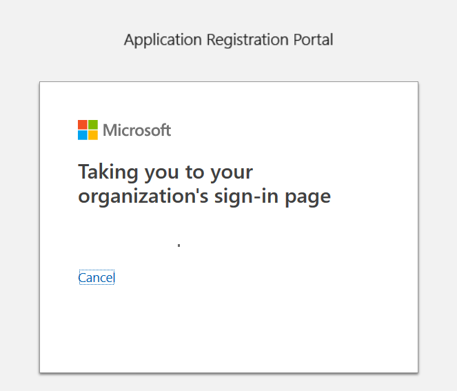457x391 pixels.
Task: Click the green square of the Microsoft logo
Action: pos(93,125)
